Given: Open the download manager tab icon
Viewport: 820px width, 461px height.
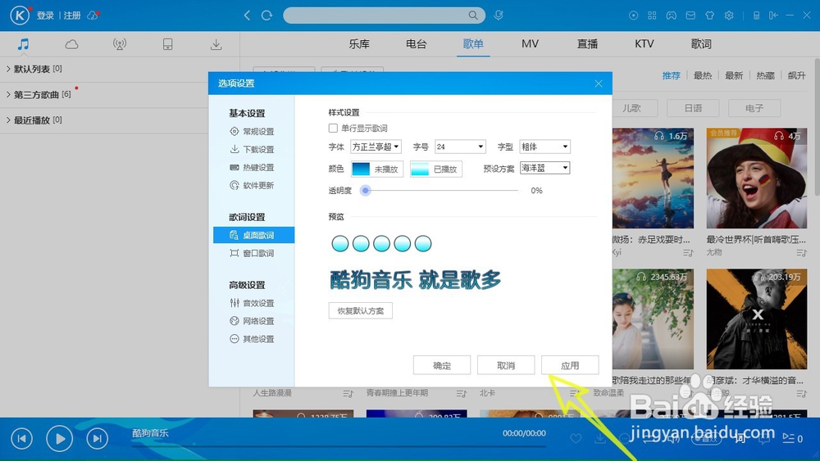Looking at the screenshot, I should tap(216, 44).
